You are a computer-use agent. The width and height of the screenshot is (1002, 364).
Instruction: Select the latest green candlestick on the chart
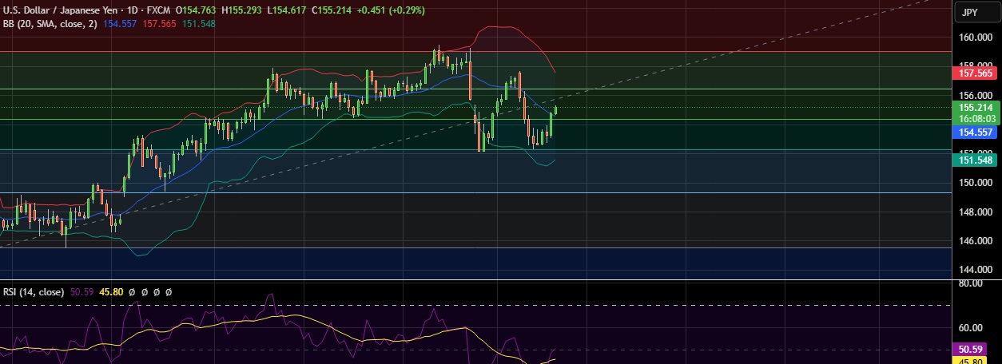(x=555, y=110)
